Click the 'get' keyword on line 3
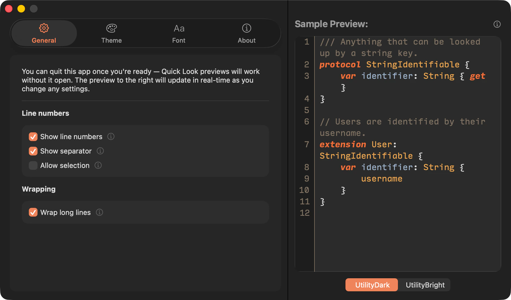 click(x=477, y=76)
